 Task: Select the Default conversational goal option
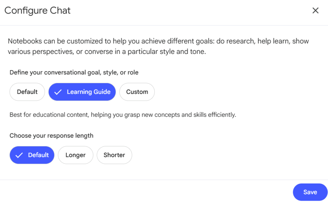coord(27,92)
